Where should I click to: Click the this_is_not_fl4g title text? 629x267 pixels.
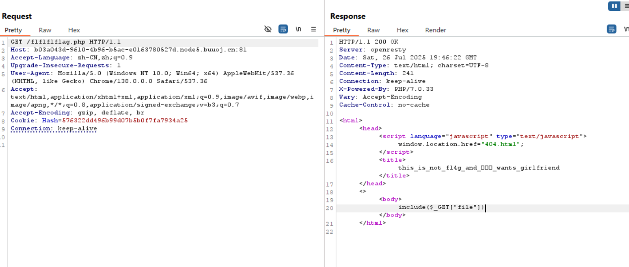tap(479, 168)
